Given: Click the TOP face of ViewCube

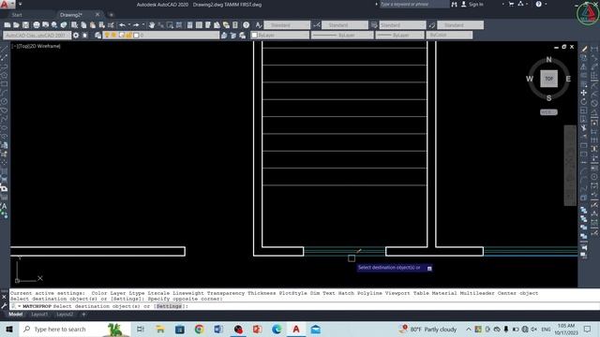Looking at the screenshot, I should [x=548, y=79].
